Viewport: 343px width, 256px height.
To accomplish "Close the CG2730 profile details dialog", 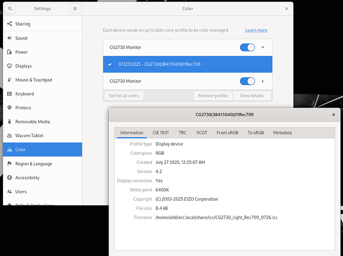I will click(x=334, y=115).
